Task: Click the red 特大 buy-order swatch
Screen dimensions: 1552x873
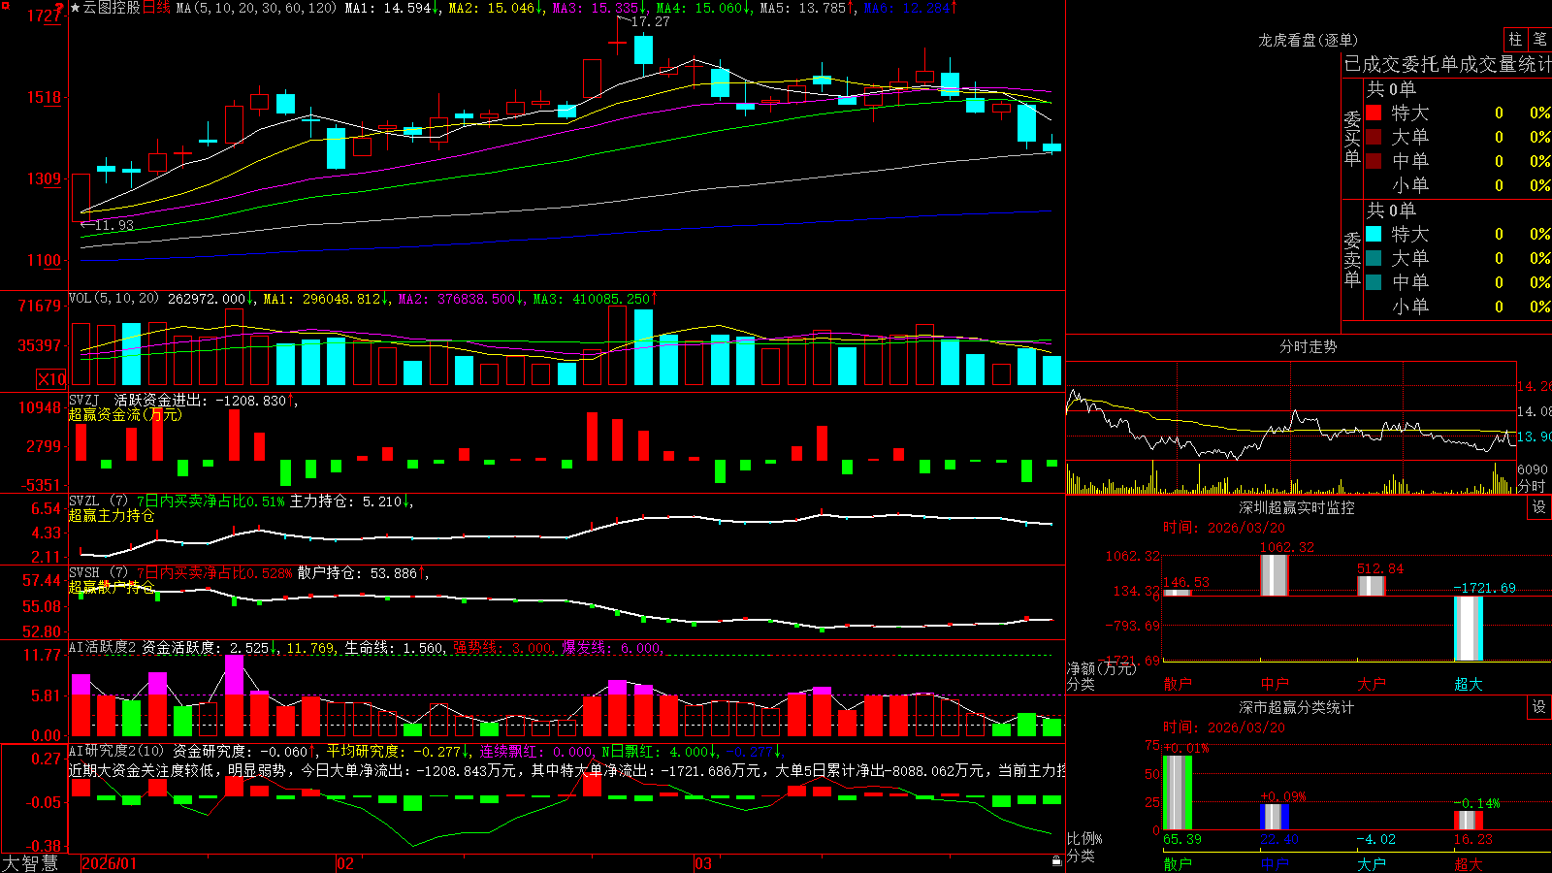Action: (1374, 113)
